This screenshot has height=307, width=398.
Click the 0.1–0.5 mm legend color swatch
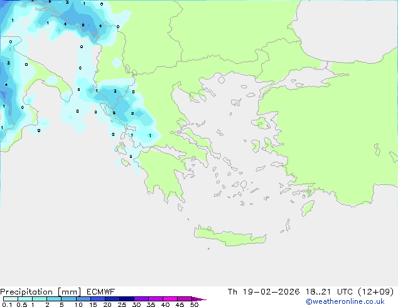(11, 299)
